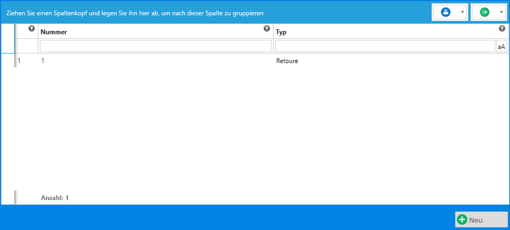Open filter icon in row-number column header
This screenshot has height=230, width=510.
(x=31, y=29)
